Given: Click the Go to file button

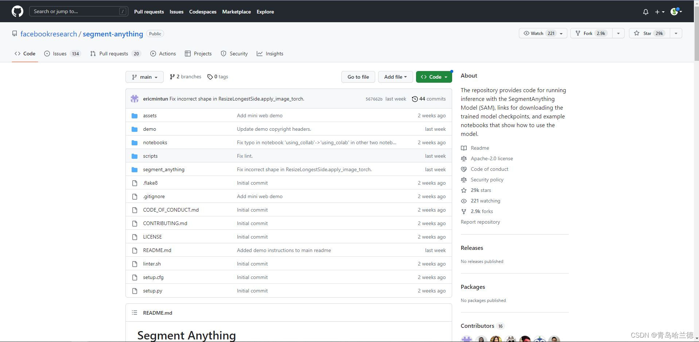Looking at the screenshot, I should point(358,77).
